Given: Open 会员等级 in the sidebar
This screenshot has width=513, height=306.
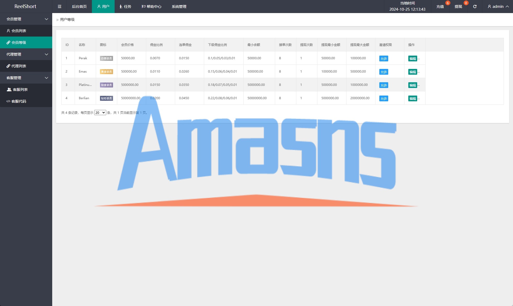Looking at the screenshot, I should [26, 43].
